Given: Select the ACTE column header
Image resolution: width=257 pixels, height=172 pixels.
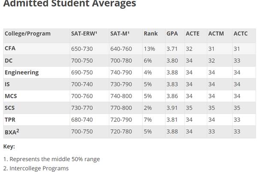Looking at the screenshot, I should pos(193,33).
